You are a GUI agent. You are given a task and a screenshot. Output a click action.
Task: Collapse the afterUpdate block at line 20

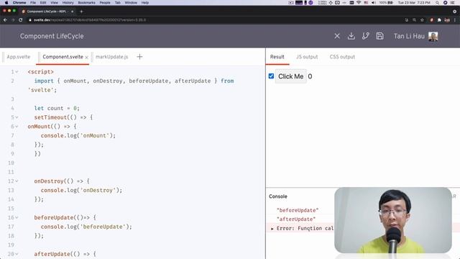coord(17,254)
